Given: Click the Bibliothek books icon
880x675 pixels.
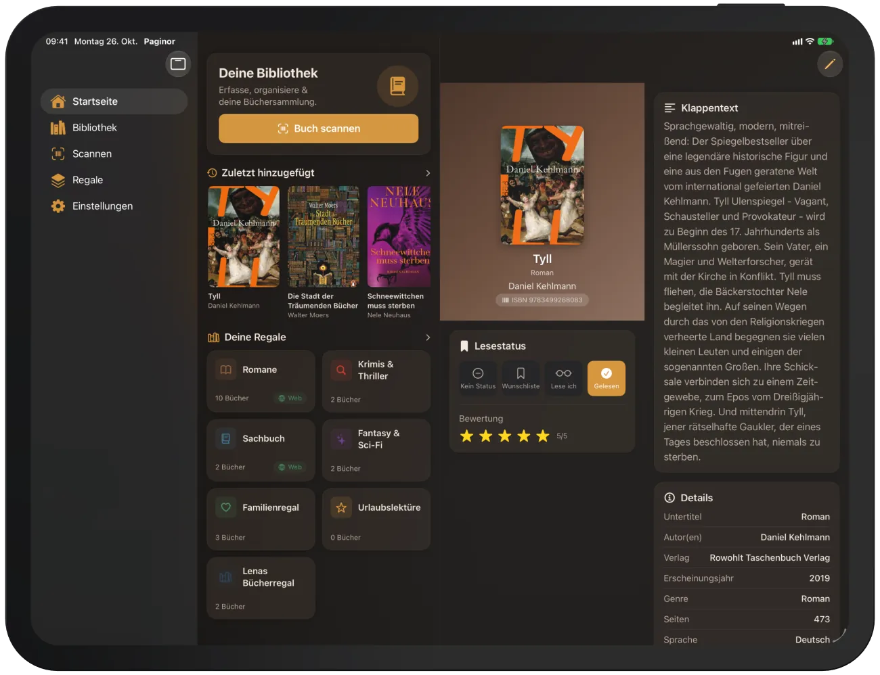Looking at the screenshot, I should [x=58, y=128].
